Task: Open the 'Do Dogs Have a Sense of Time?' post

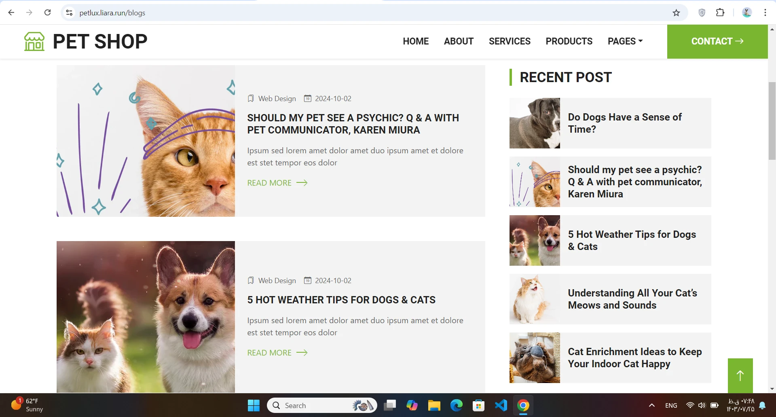Action: tap(624, 123)
